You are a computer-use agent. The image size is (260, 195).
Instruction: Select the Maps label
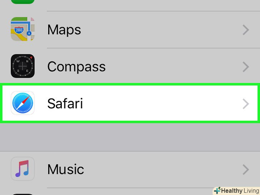tap(64, 30)
